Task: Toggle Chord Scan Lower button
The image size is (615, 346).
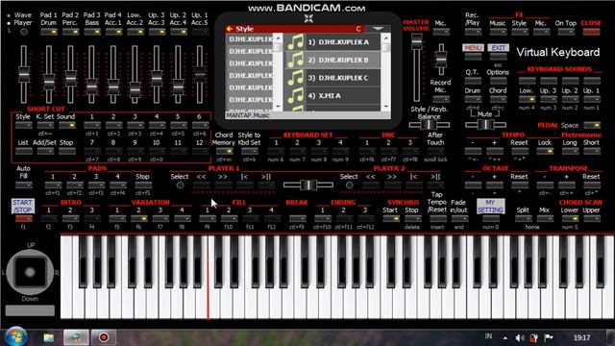Action: point(570,218)
